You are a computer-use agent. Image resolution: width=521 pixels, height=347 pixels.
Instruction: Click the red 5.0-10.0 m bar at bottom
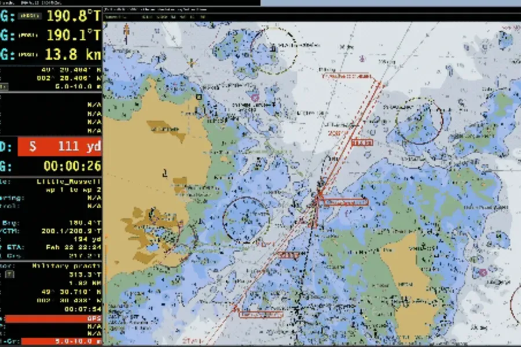62,341
